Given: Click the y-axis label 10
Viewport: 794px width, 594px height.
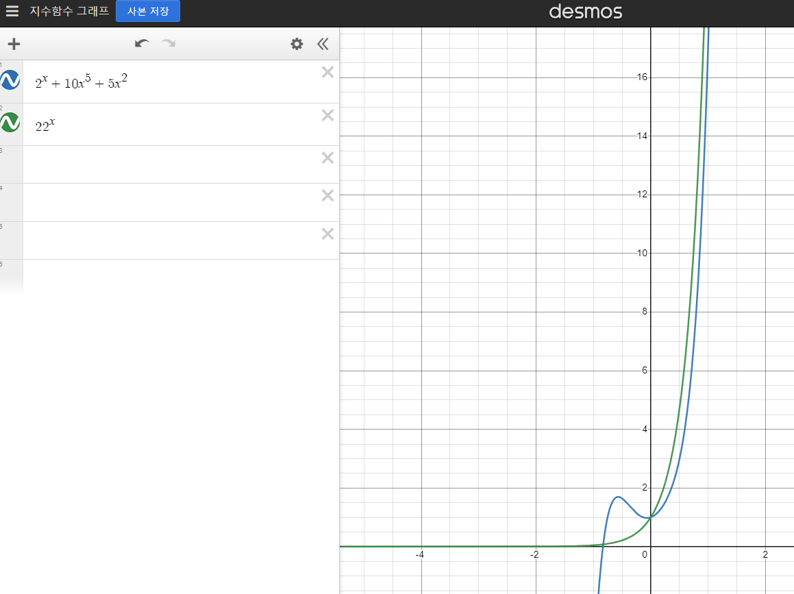Looking at the screenshot, I should 642,253.
